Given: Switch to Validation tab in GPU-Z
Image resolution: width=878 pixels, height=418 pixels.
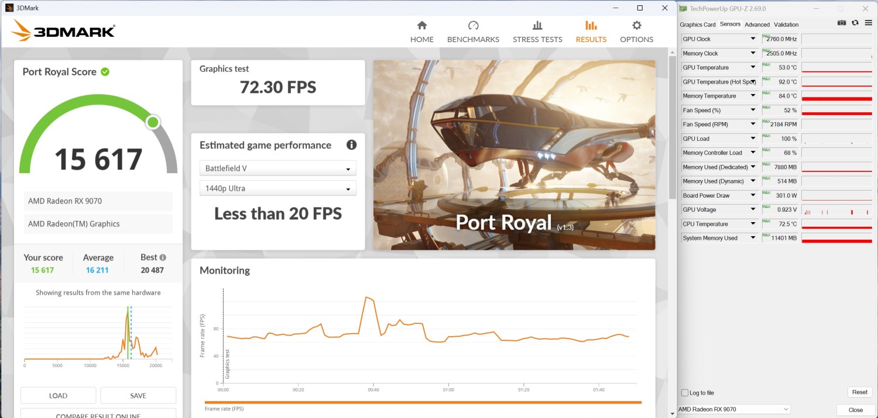Looking at the screenshot, I should click(x=786, y=25).
